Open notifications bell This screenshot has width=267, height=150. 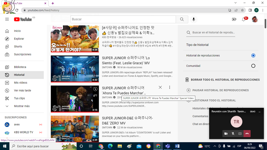point(244,19)
